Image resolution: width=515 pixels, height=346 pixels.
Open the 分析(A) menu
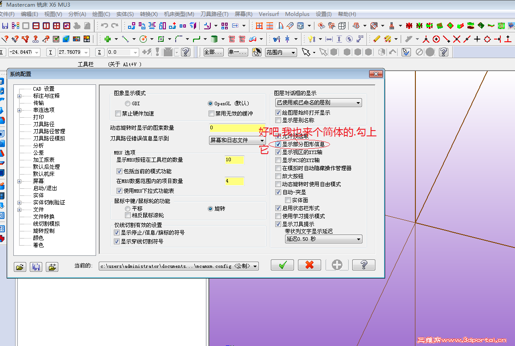(77, 14)
